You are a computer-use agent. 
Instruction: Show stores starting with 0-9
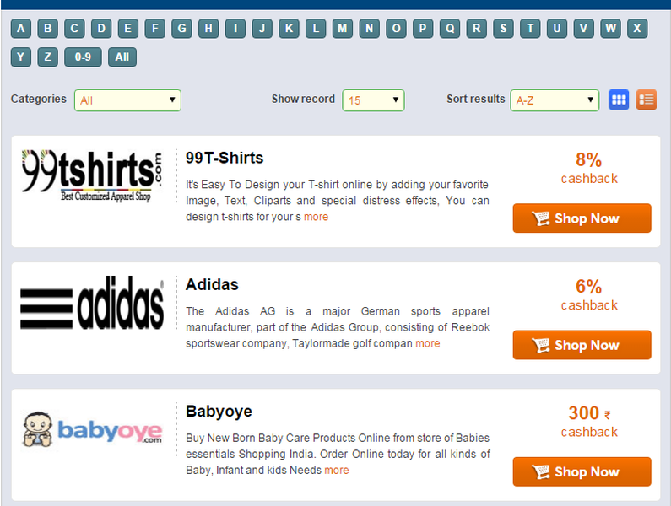83,57
